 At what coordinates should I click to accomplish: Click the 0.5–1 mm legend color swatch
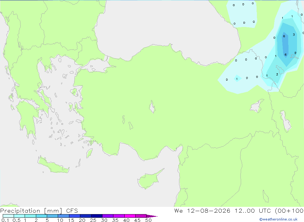coord(19,216)
